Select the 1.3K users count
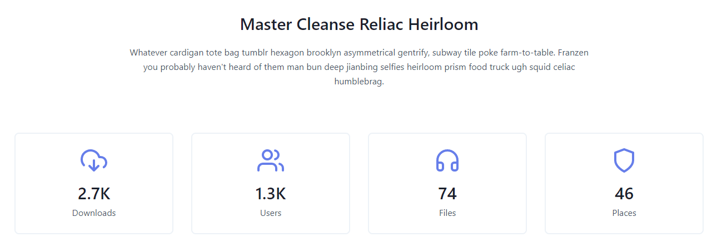The height and width of the screenshot is (252, 722). pyautogui.click(x=271, y=194)
